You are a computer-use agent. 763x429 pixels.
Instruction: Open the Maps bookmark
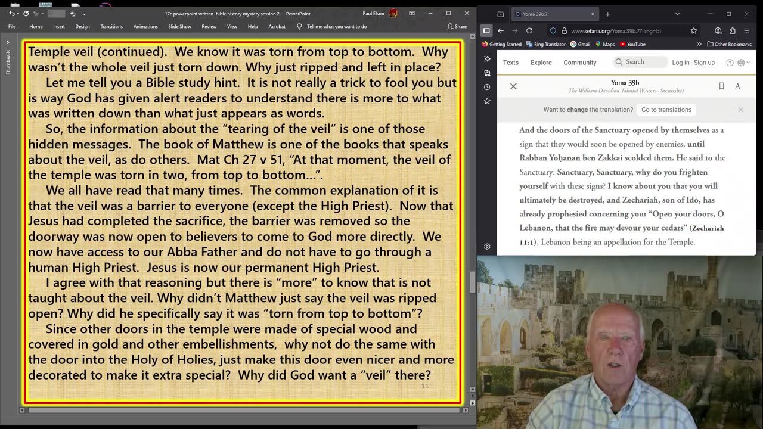point(604,44)
